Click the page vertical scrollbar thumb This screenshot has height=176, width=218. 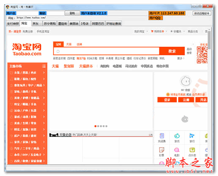coord(209,40)
